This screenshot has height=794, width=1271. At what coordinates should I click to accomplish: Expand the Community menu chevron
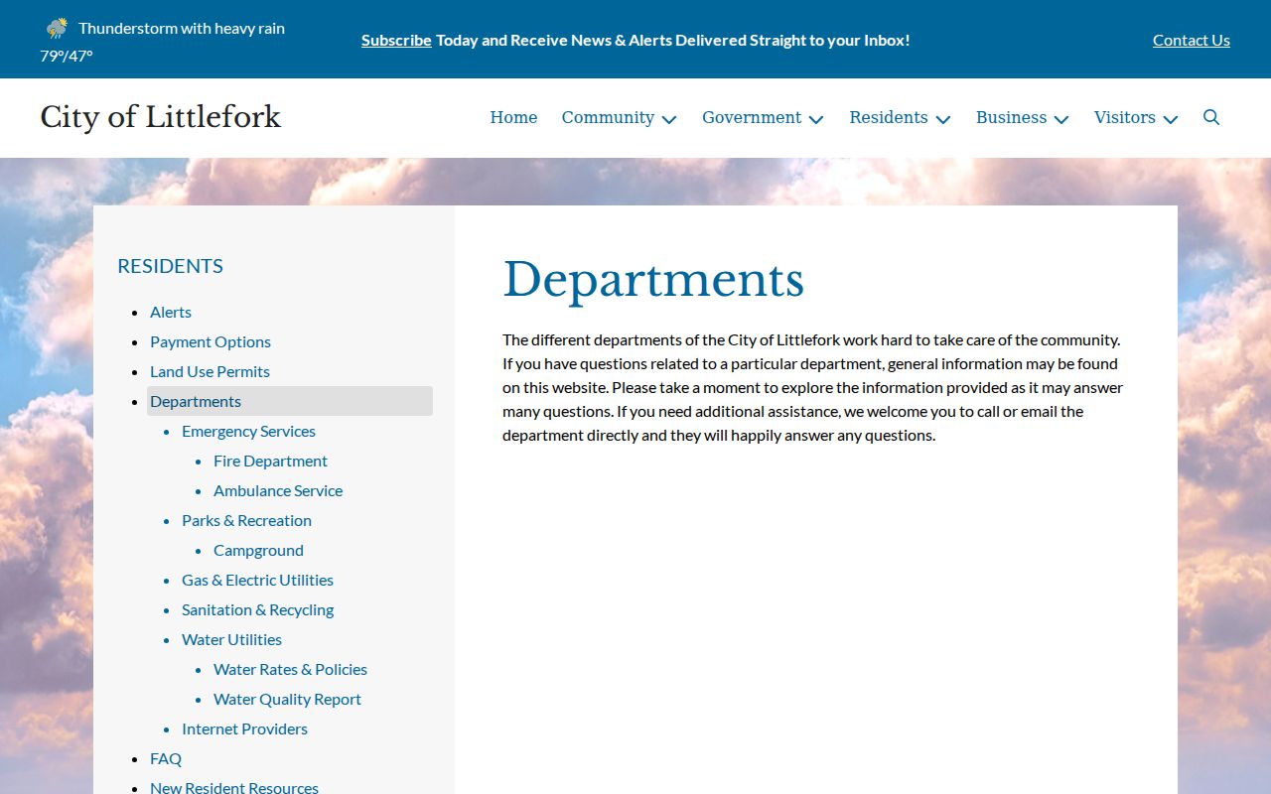669,119
